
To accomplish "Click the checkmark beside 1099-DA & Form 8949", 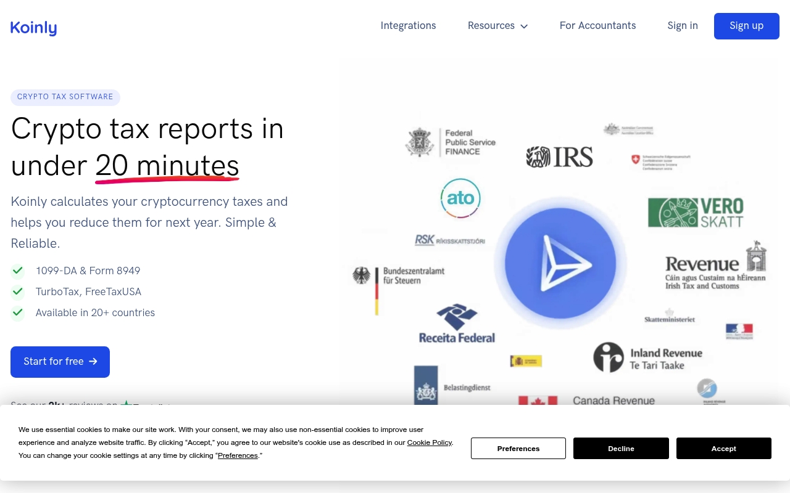I will [x=18, y=271].
